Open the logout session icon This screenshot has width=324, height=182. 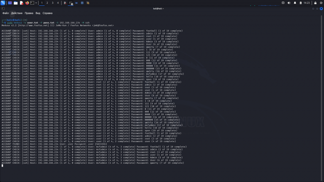pos(321,3)
